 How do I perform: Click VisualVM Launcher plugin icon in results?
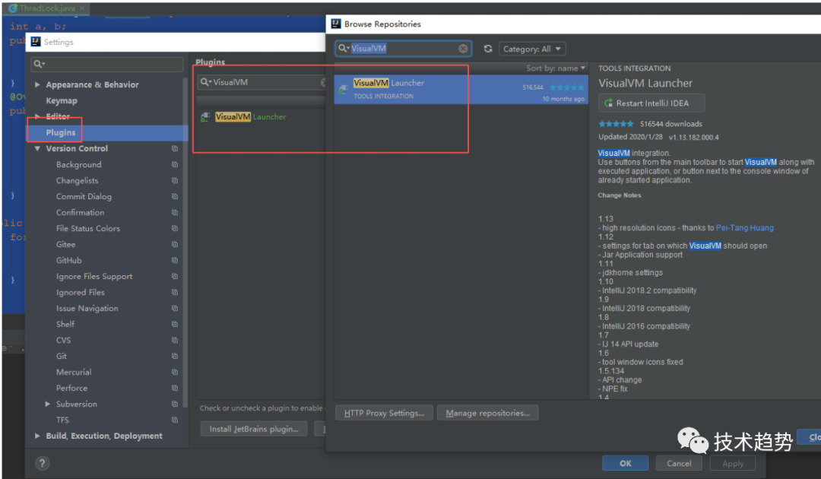tap(344, 89)
